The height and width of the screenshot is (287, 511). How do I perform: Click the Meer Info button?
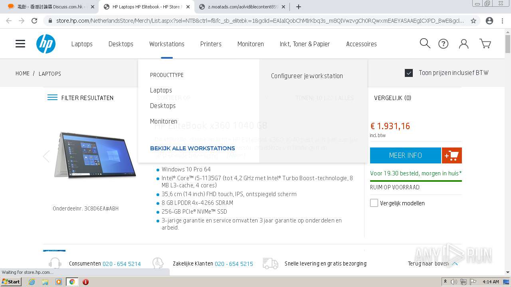click(x=406, y=155)
